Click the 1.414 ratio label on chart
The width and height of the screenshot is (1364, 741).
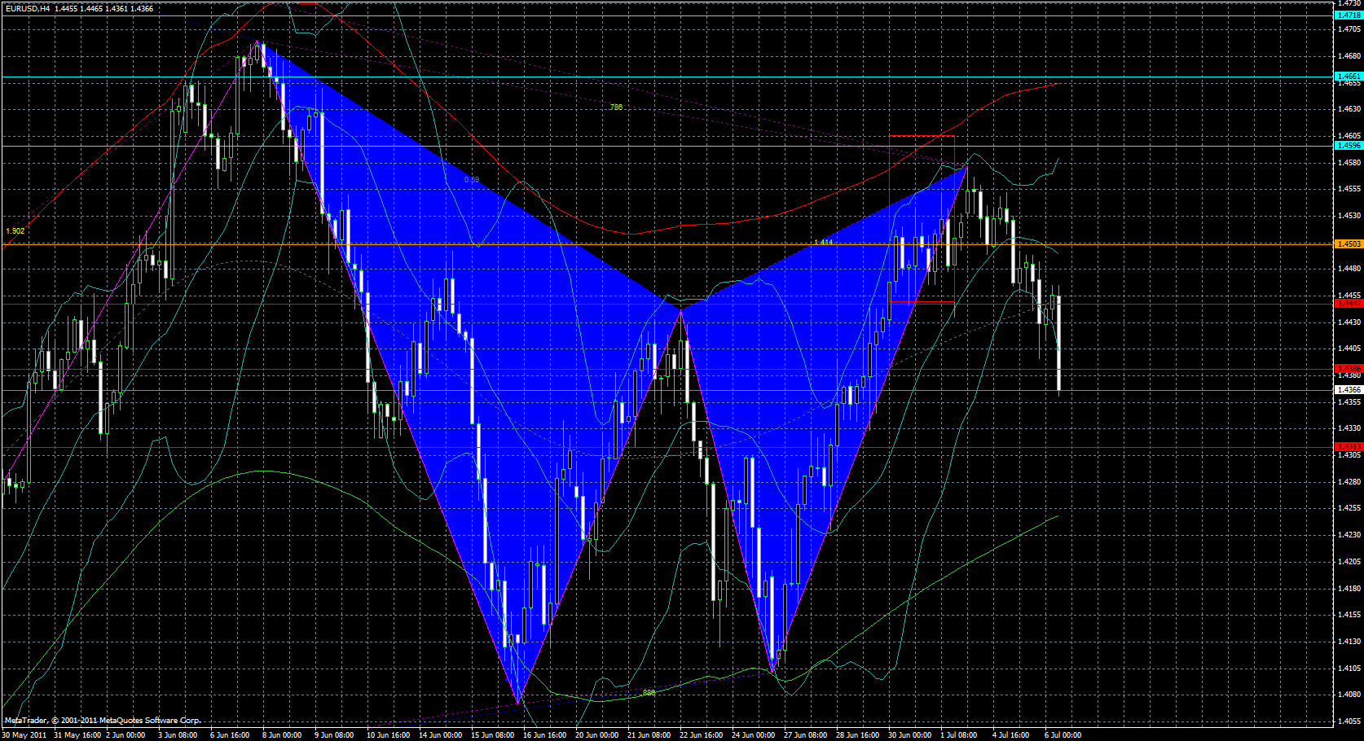(824, 242)
